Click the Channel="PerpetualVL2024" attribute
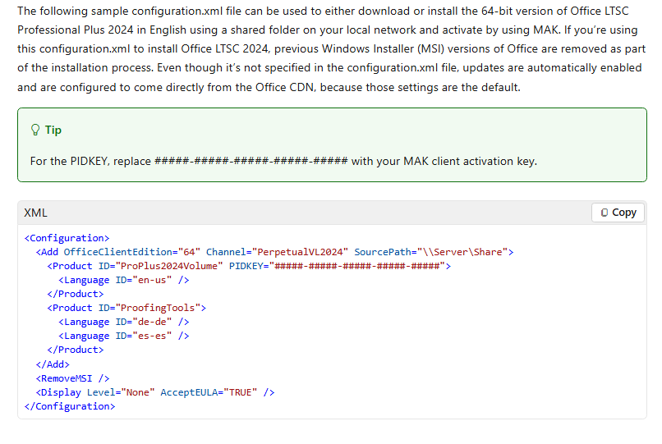662x444 pixels. (x=277, y=252)
